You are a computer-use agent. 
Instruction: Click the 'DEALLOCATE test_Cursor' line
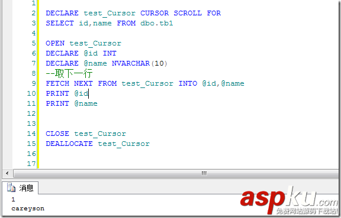(x=98, y=144)
